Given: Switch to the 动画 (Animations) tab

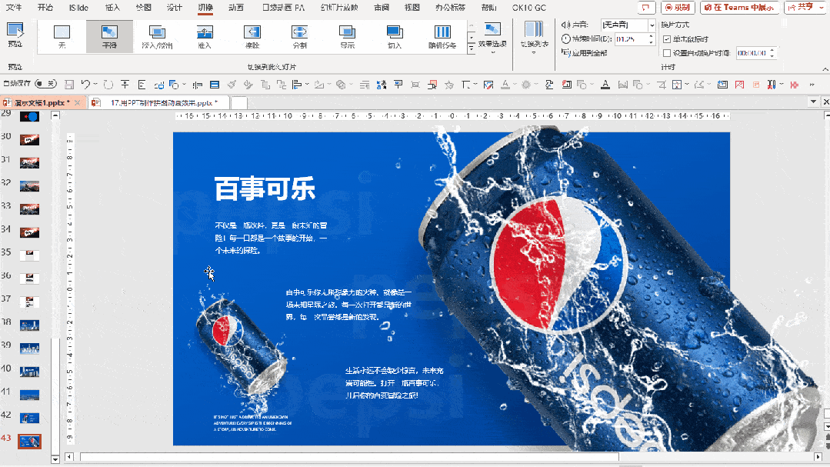Looking at the screenshot, I should [x=236, y=8].
